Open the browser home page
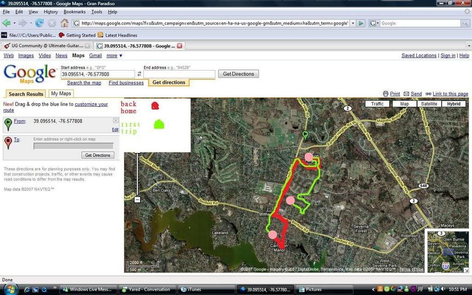Image resolution: width=472 pixels, height=295 pixels. pos(65,23)
